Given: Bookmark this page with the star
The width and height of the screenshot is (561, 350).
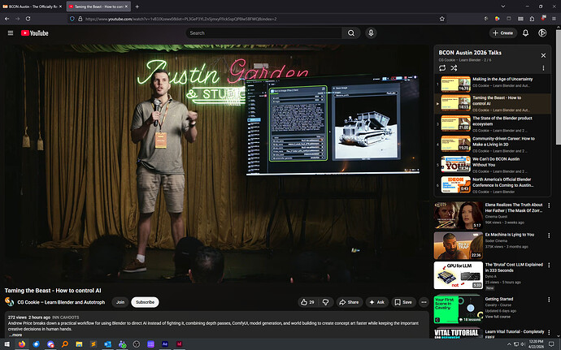Looking at the screenshot, I should coord(442,19).
